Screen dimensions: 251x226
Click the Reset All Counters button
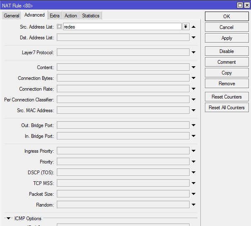coord(227,108)
